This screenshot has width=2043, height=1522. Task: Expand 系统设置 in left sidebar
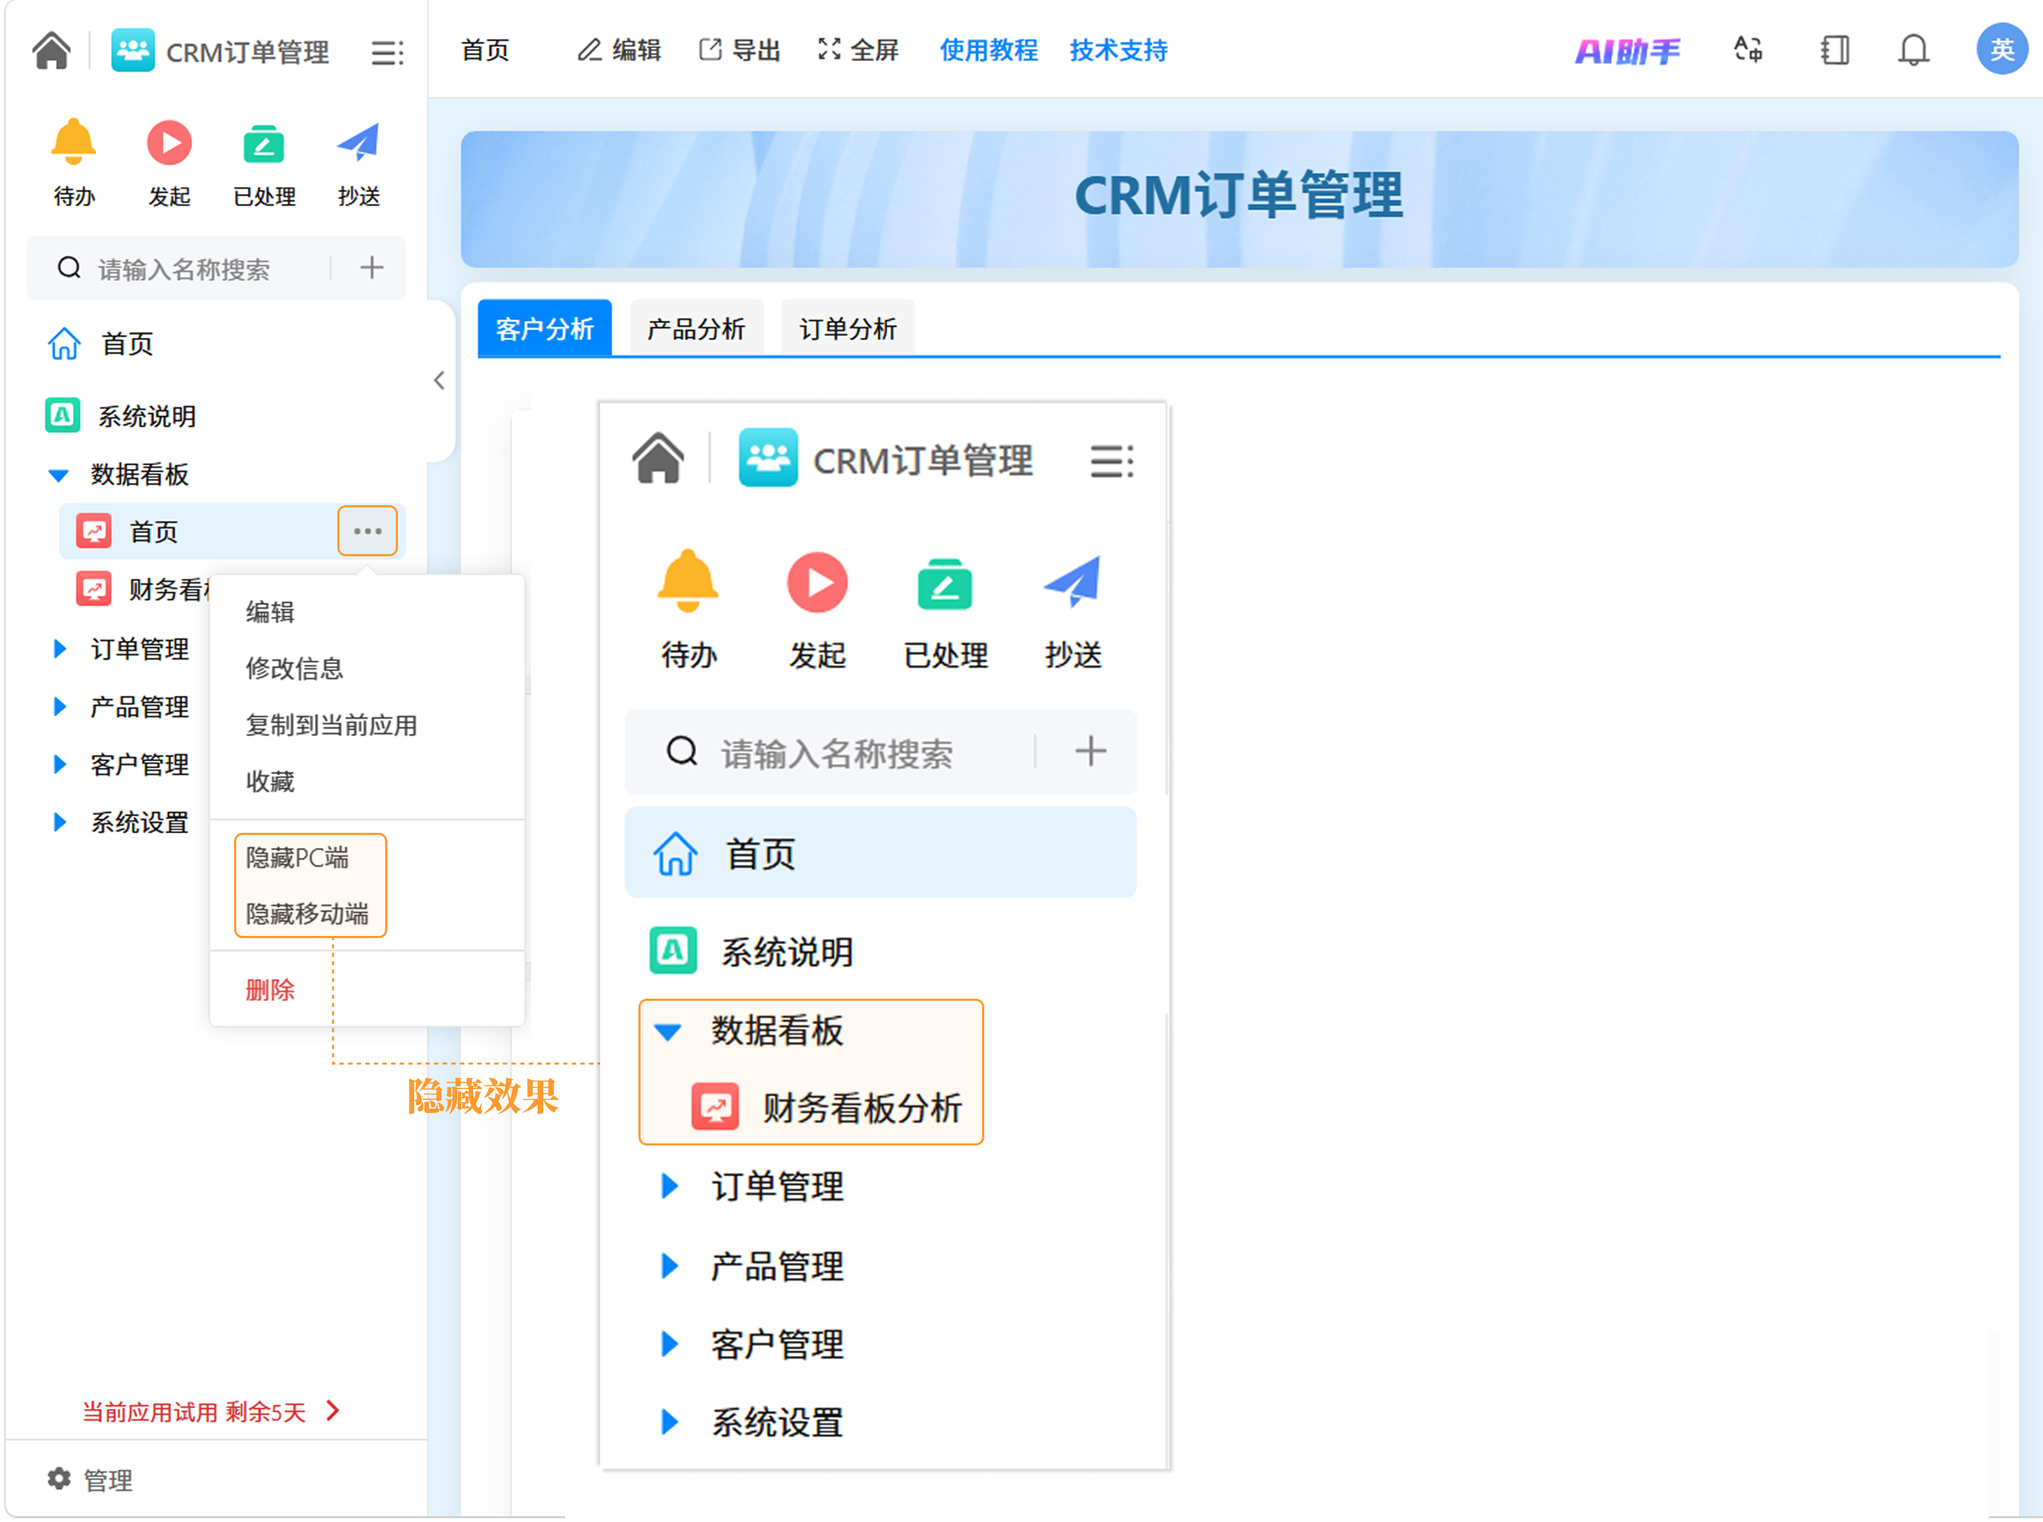click(60, 822)
